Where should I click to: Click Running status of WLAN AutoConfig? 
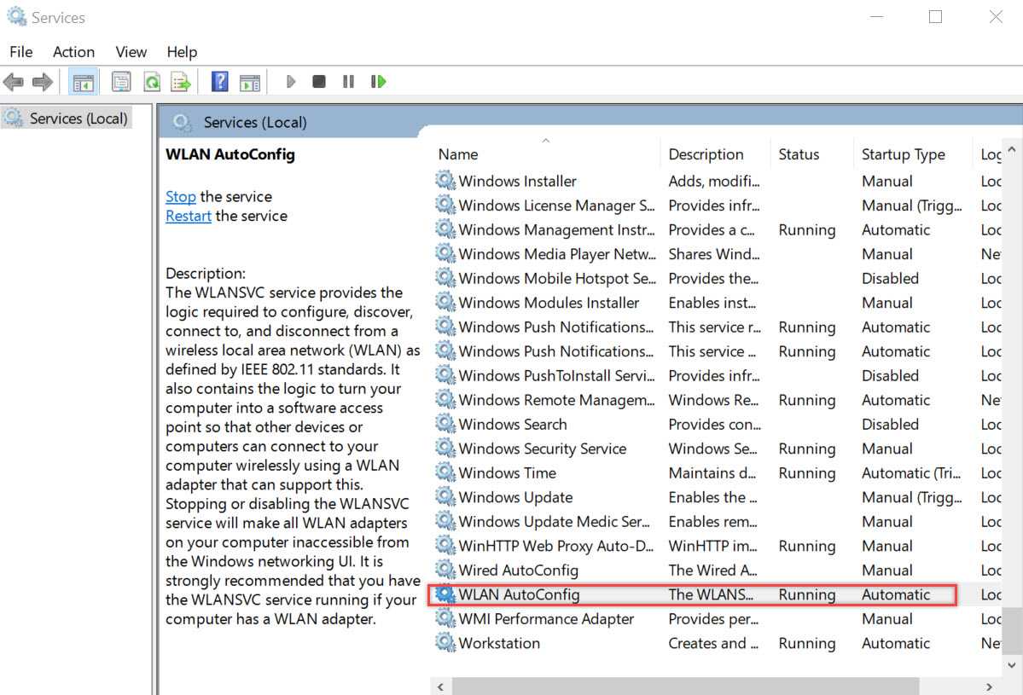coord(807,594)
